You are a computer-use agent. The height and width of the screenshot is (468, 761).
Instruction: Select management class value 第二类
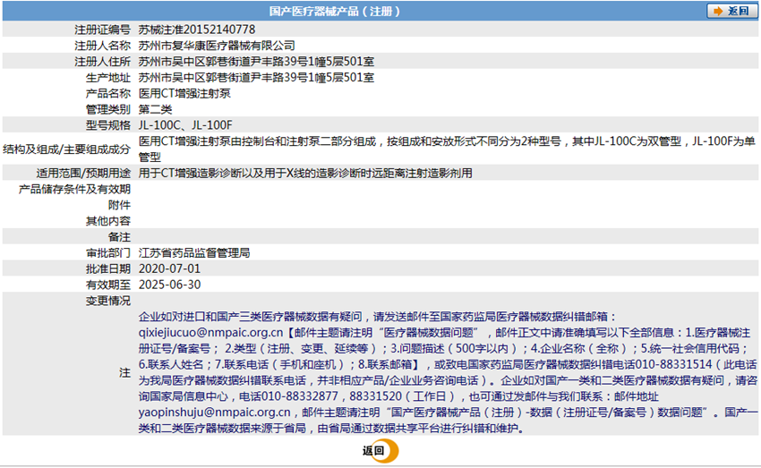coord(155,109)
